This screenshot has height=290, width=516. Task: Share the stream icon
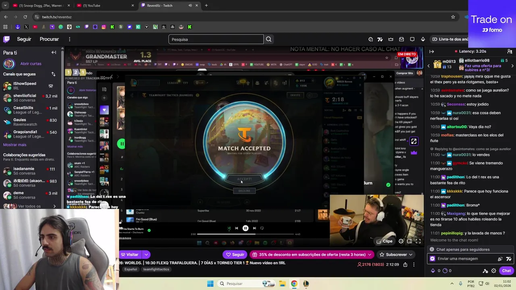pos(405,265)
